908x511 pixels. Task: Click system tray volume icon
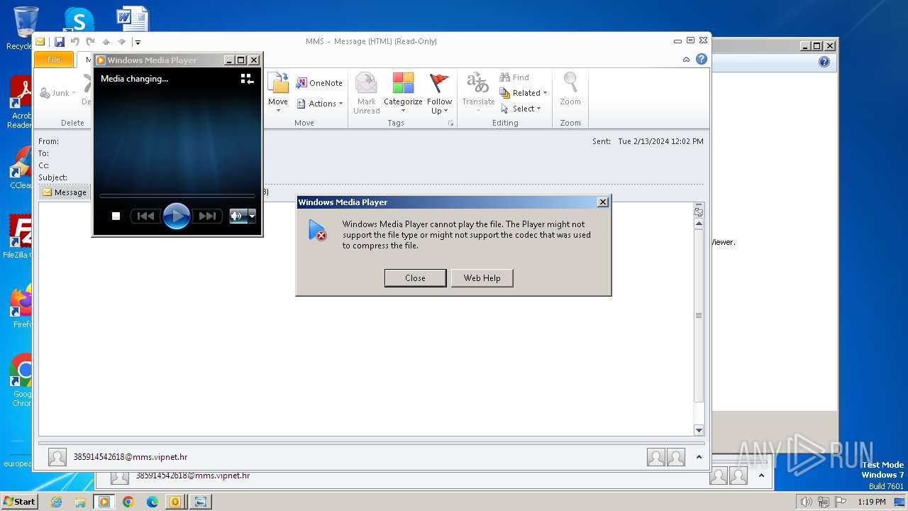[x=806, y=502]
